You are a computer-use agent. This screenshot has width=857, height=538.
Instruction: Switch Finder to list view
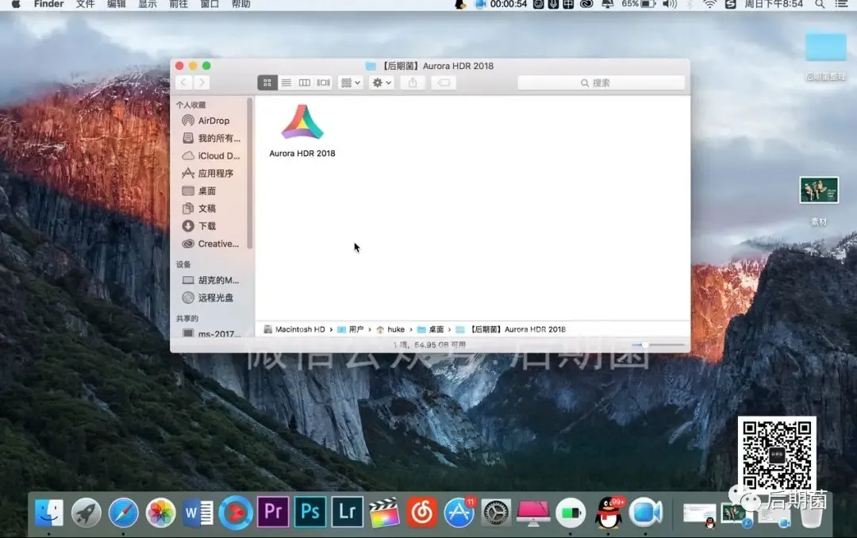coord(286,83)
